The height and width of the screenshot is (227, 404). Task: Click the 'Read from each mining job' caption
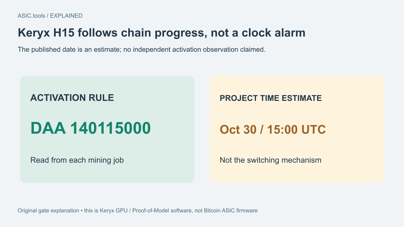77,160
